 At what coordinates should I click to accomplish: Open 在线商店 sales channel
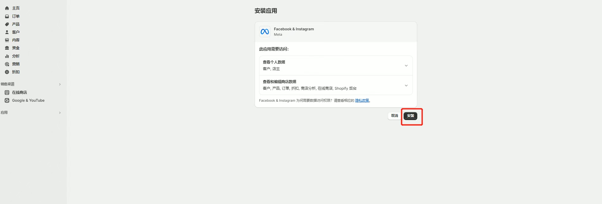pyautogui.click(x=20, y=93)
